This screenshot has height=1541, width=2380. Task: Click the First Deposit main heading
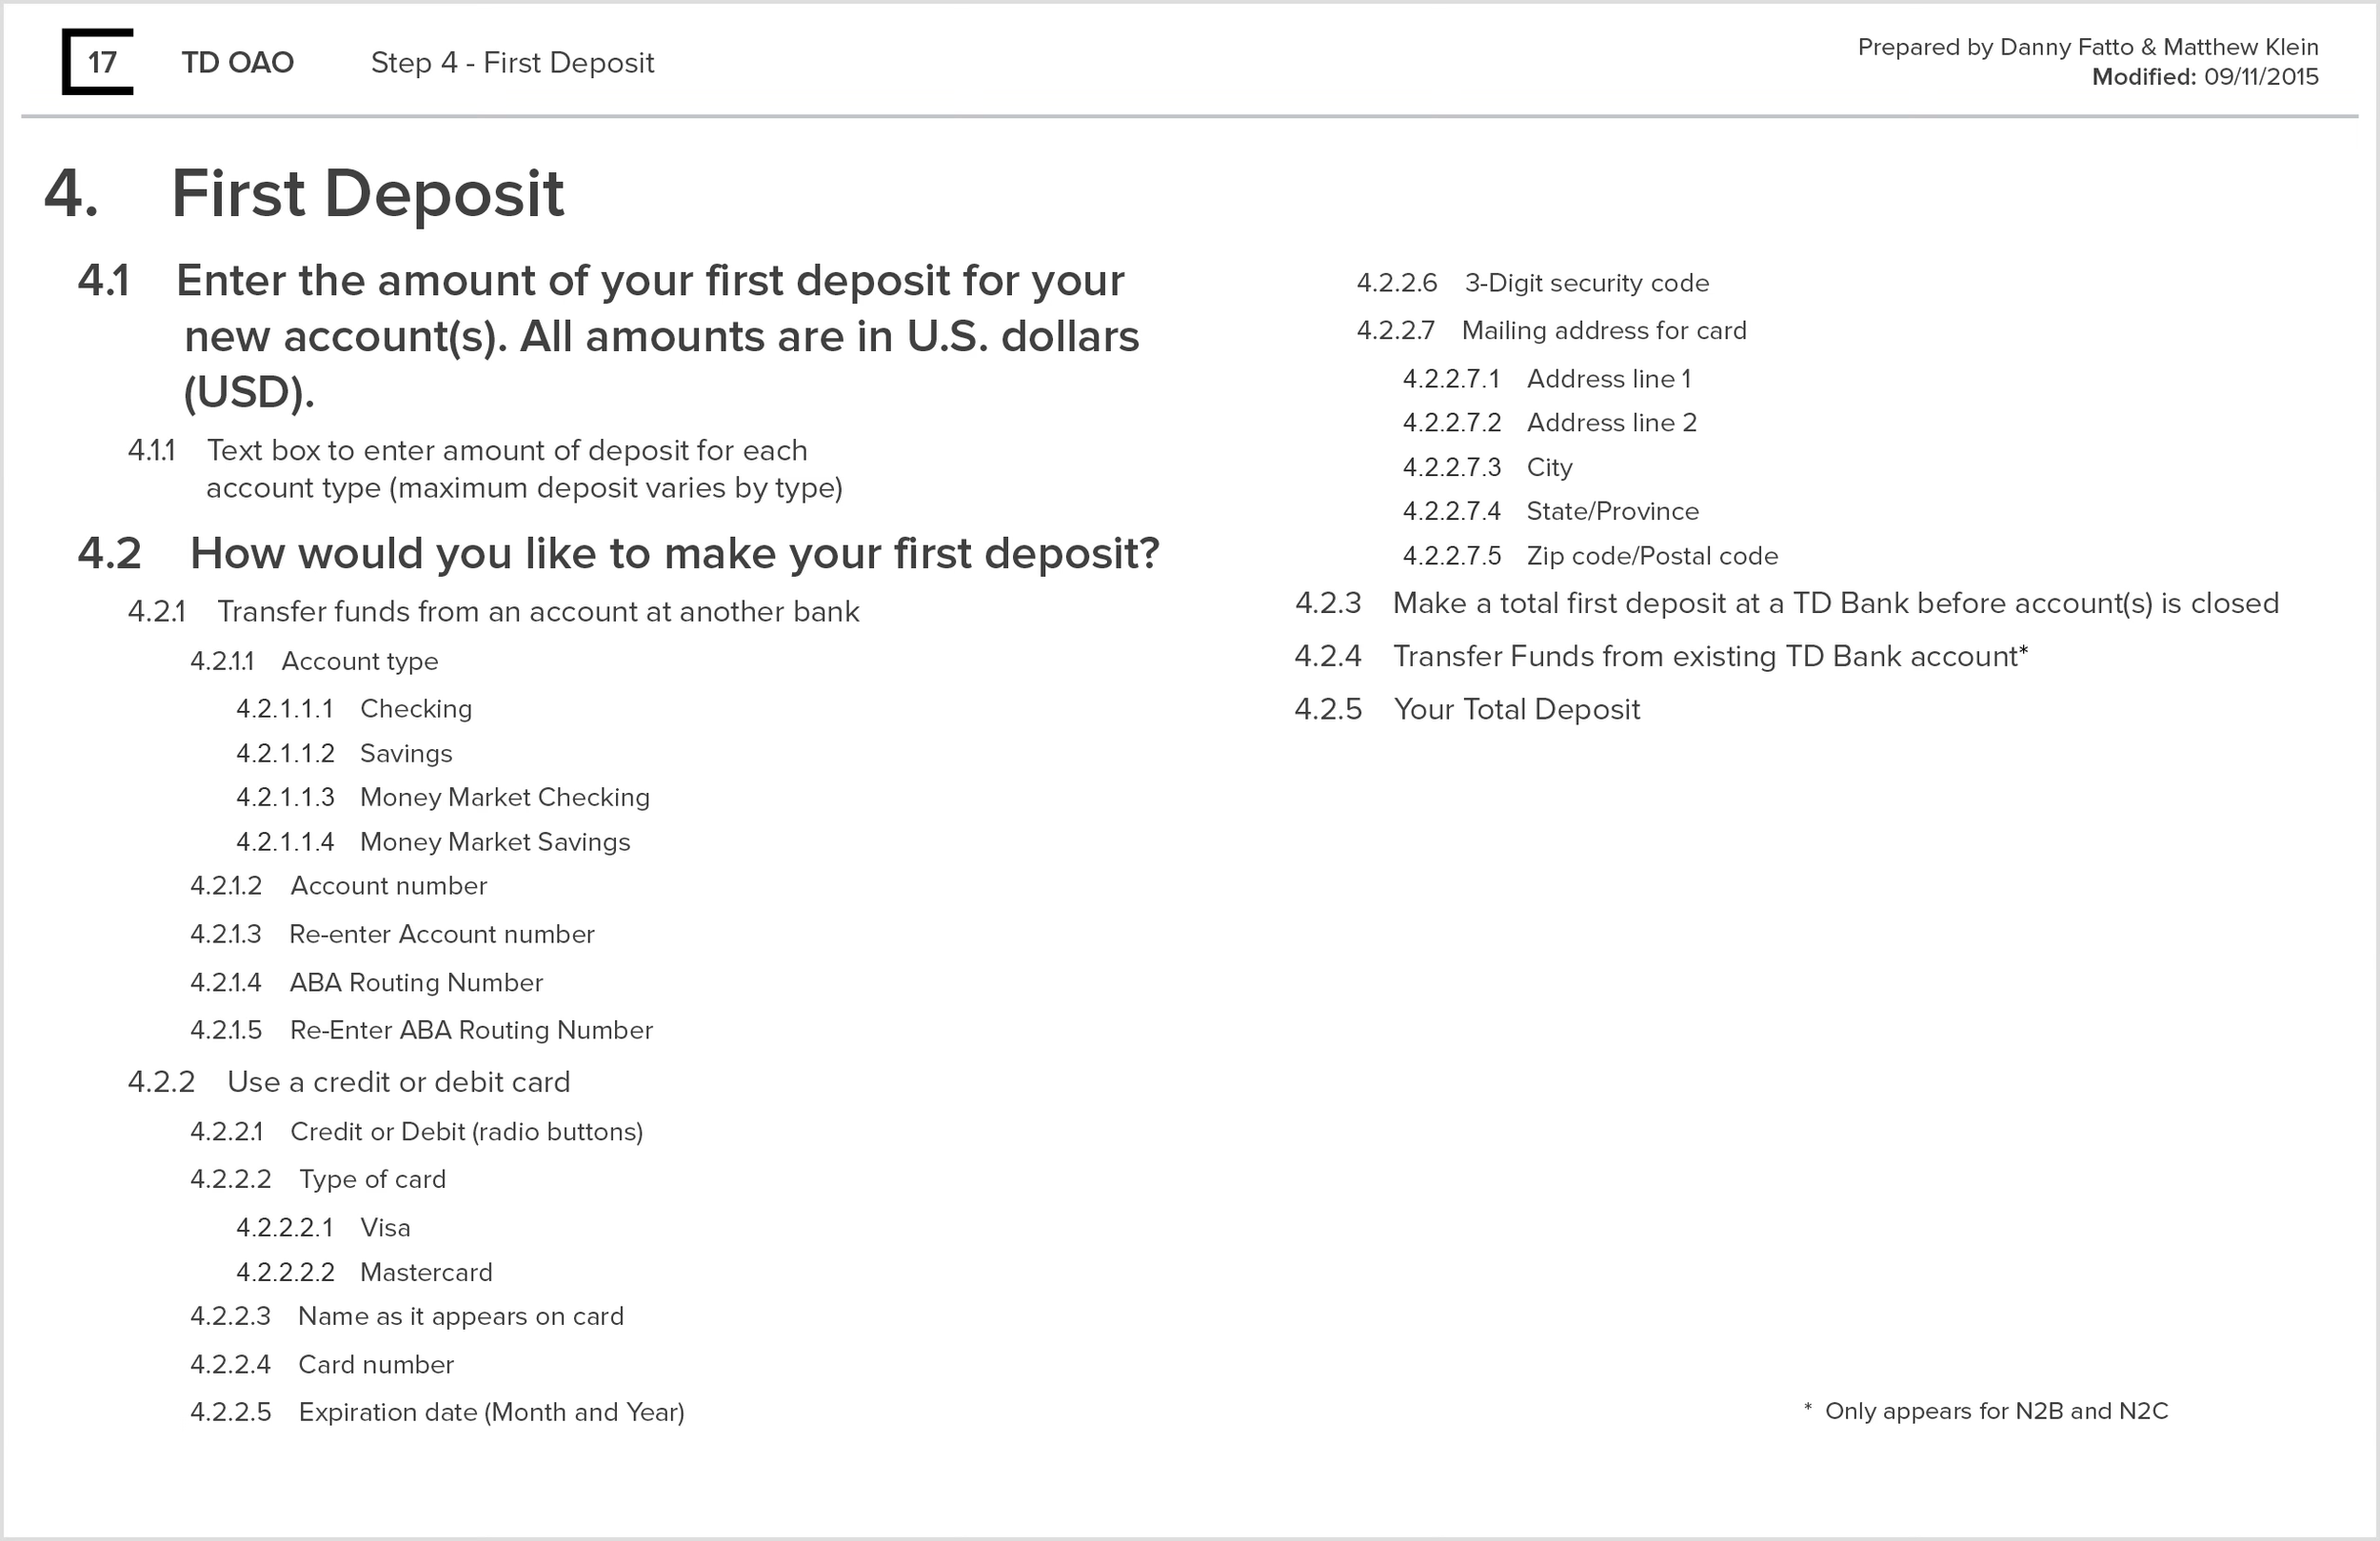coord(367,193)
